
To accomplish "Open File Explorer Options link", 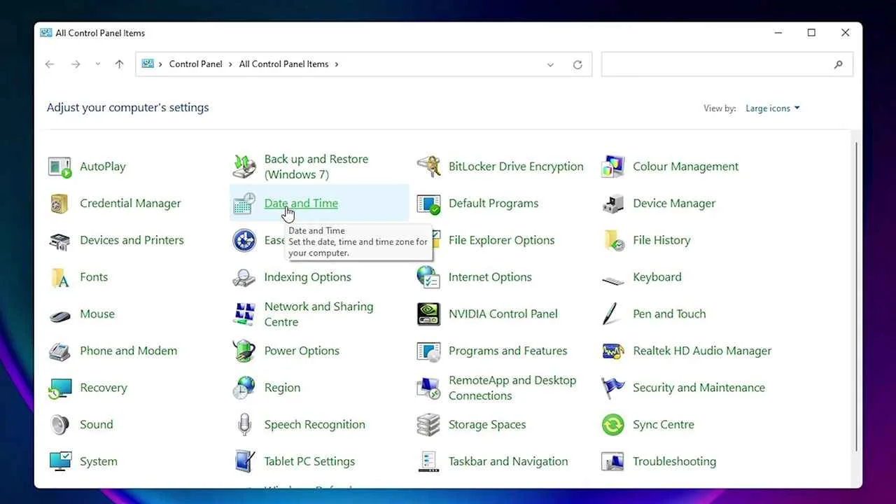I will coord(501,240).
